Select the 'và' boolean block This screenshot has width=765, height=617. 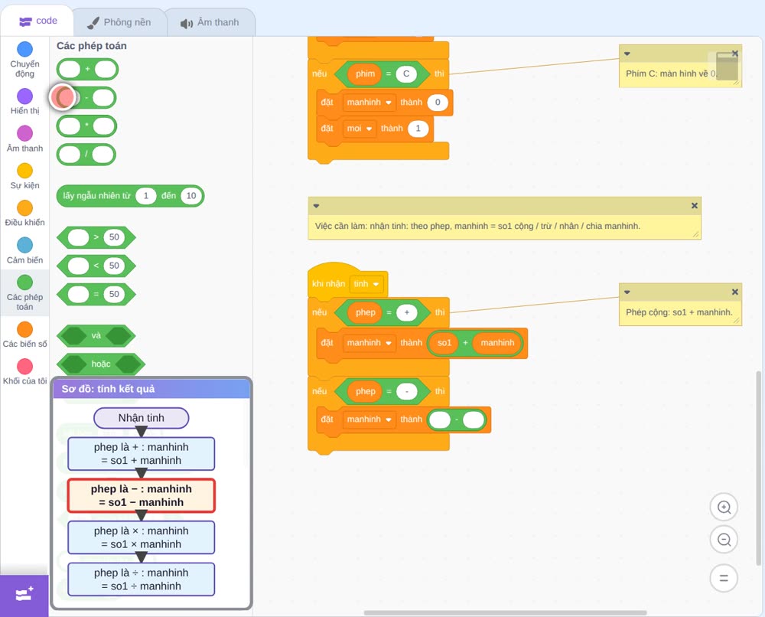click(96, 336)
